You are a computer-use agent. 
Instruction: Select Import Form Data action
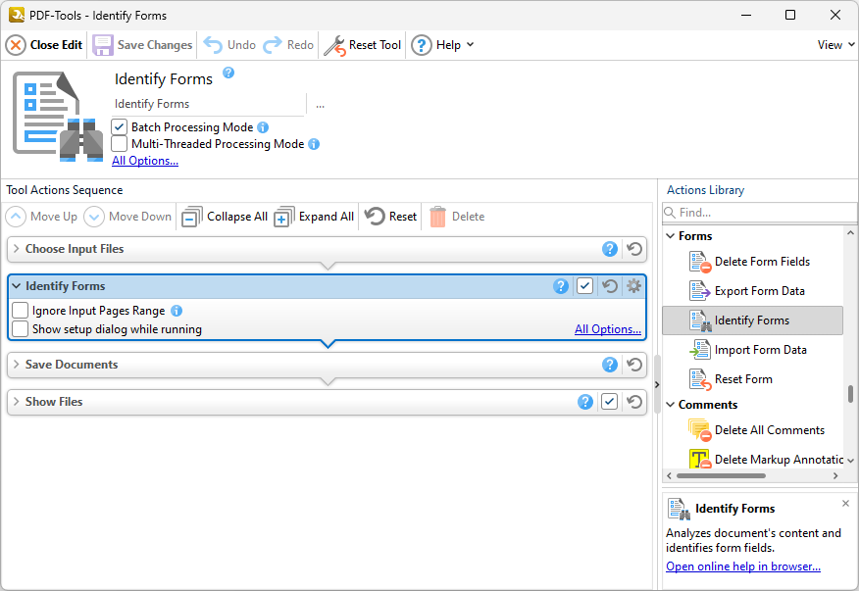click(752, 350)
